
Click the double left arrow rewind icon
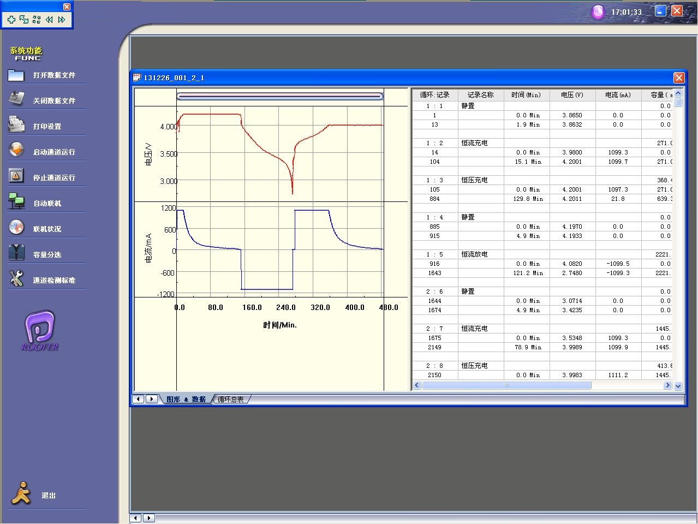point(49,20)
